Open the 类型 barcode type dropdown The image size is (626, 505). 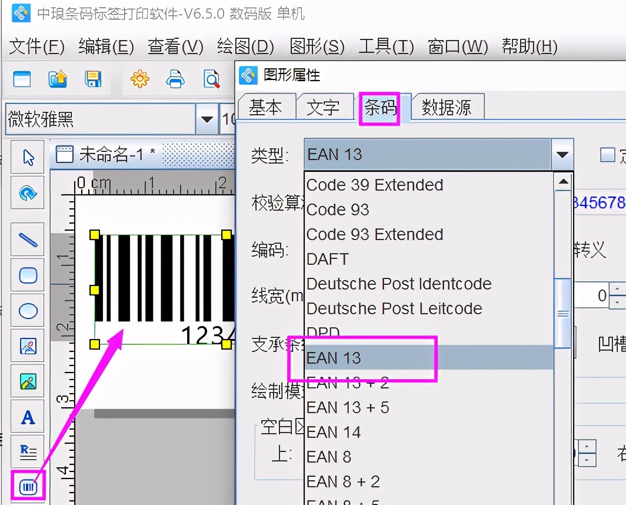(x=564, y=154)
